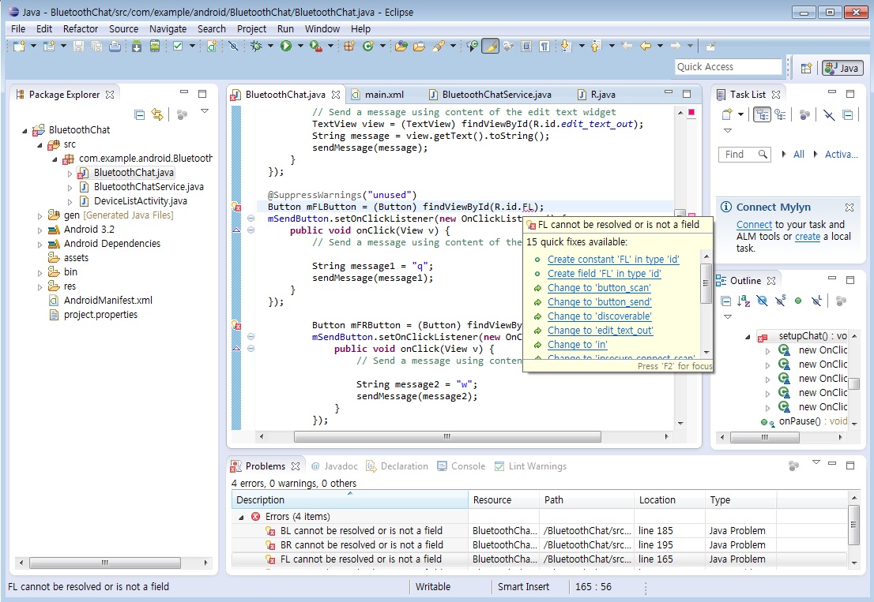Image resolution: width=874 pixels, height=602 pixels.
Task: Expand the res folder
Action: pyautogui.click(x=40, y=287)
